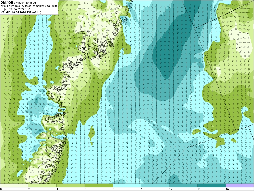Click the legend scale label '2'

(29, 189)
